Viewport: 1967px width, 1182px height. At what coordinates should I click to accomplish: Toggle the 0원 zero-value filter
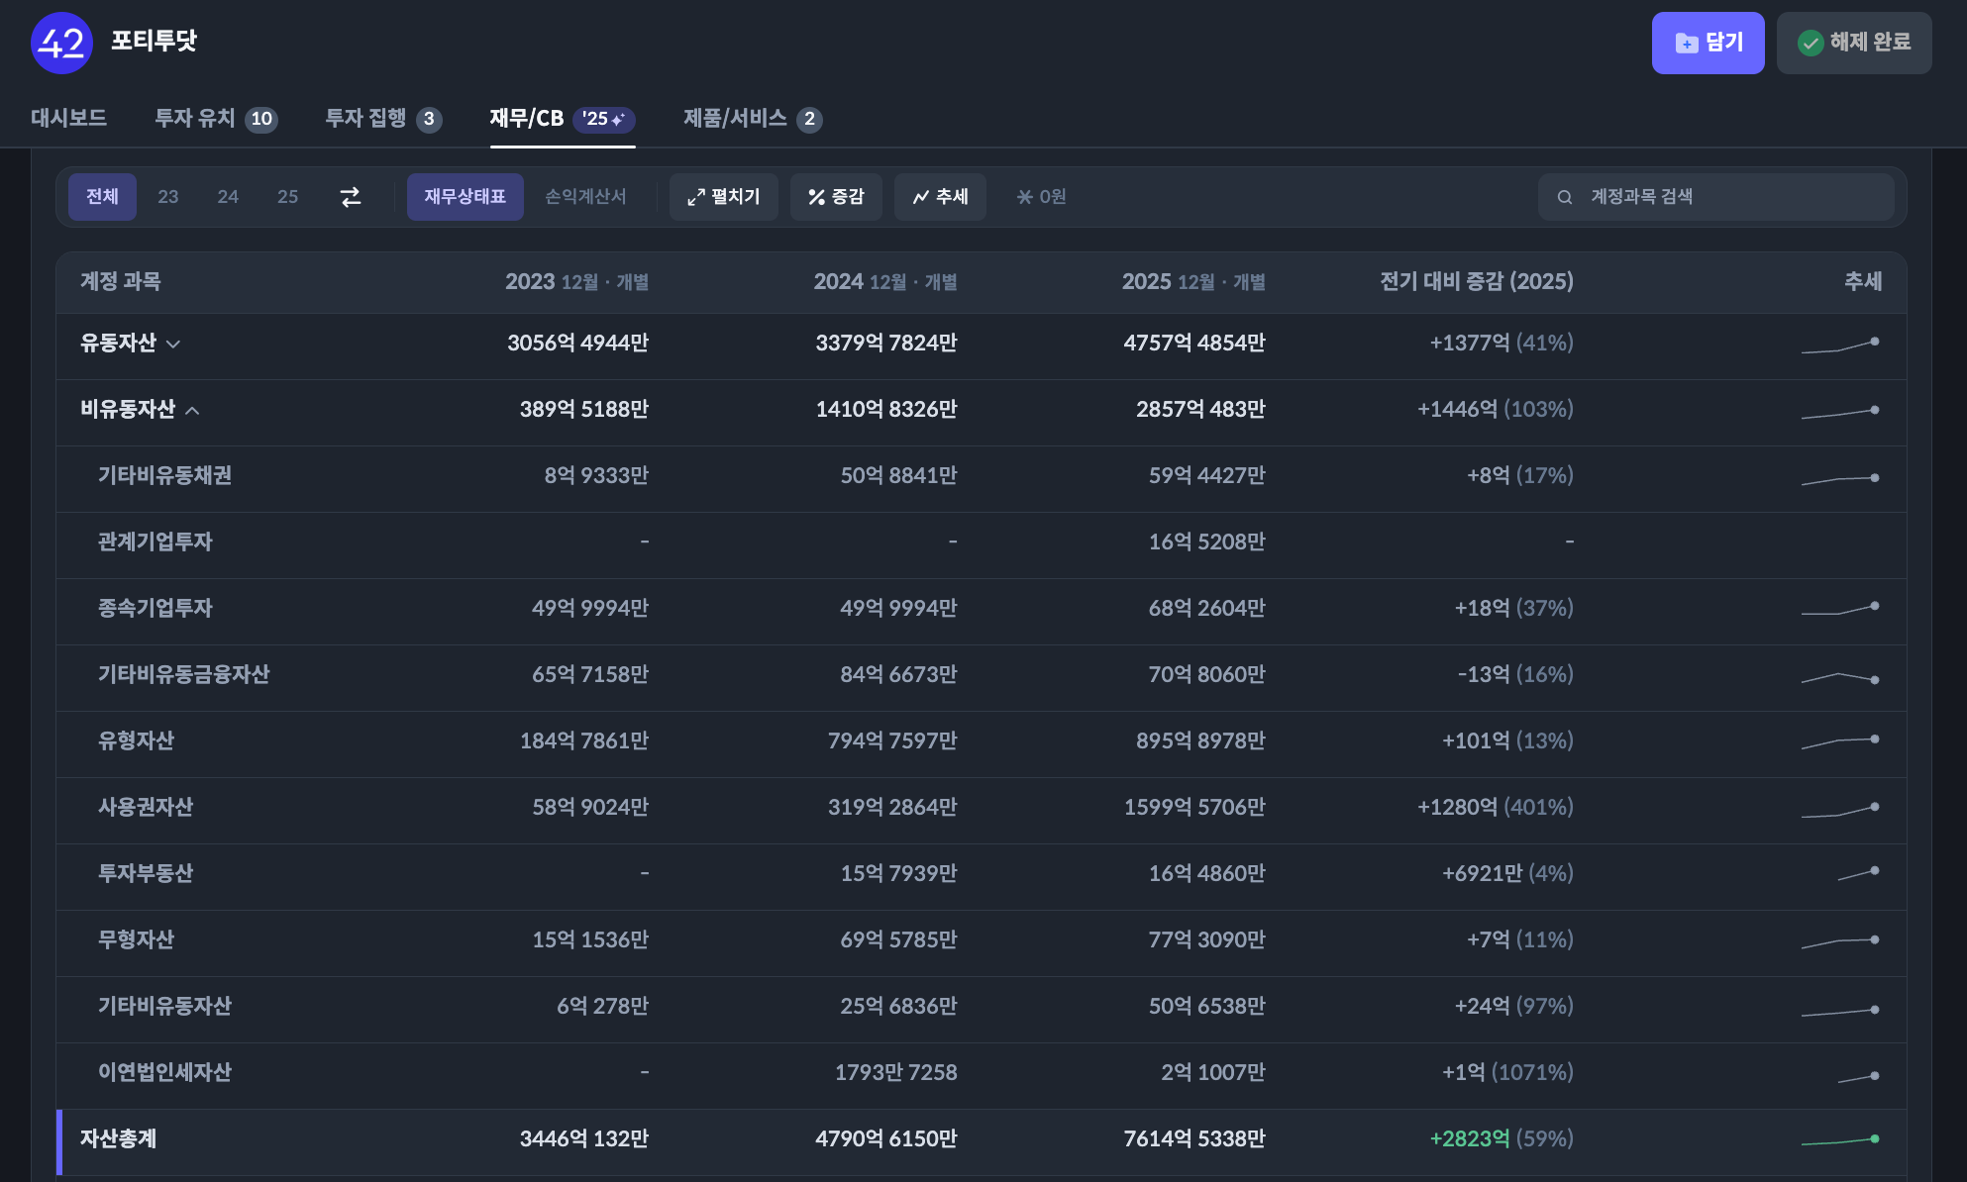(1041, 197)
